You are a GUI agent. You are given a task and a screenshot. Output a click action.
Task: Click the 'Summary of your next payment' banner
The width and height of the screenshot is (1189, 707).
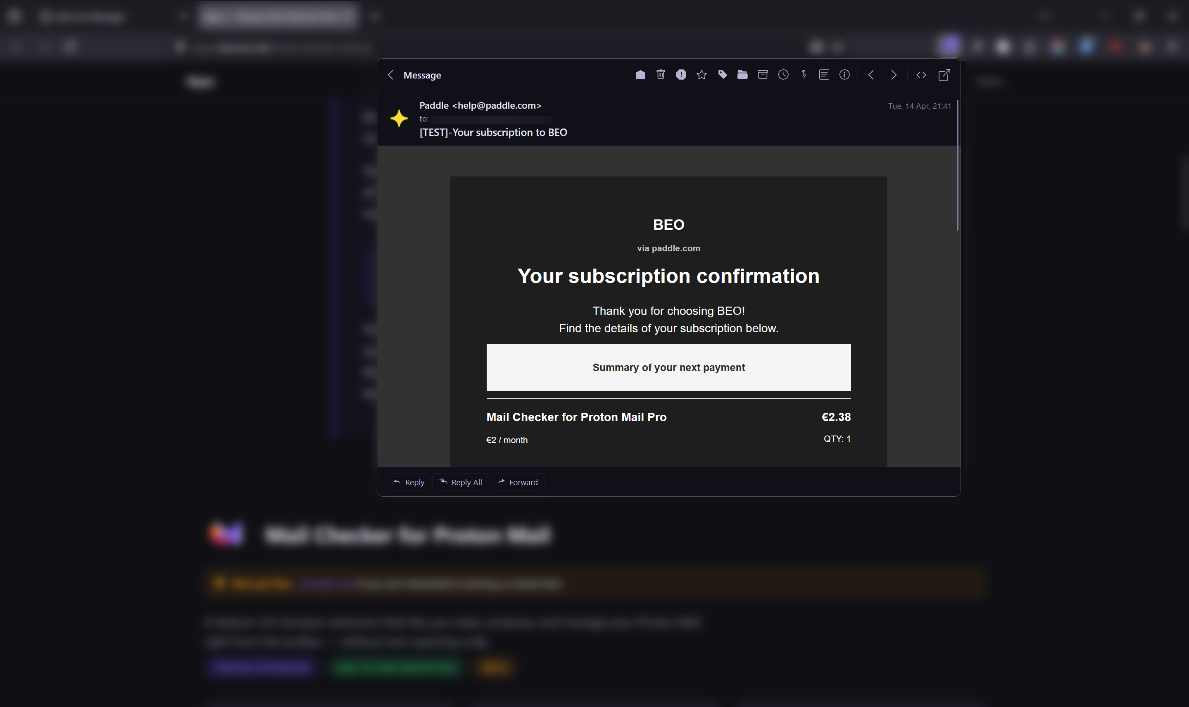[668, 367]
